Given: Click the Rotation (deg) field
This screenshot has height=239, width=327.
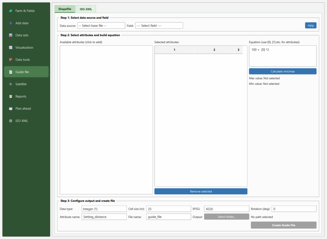Looking at the screenshot, I should coord(294,209).
